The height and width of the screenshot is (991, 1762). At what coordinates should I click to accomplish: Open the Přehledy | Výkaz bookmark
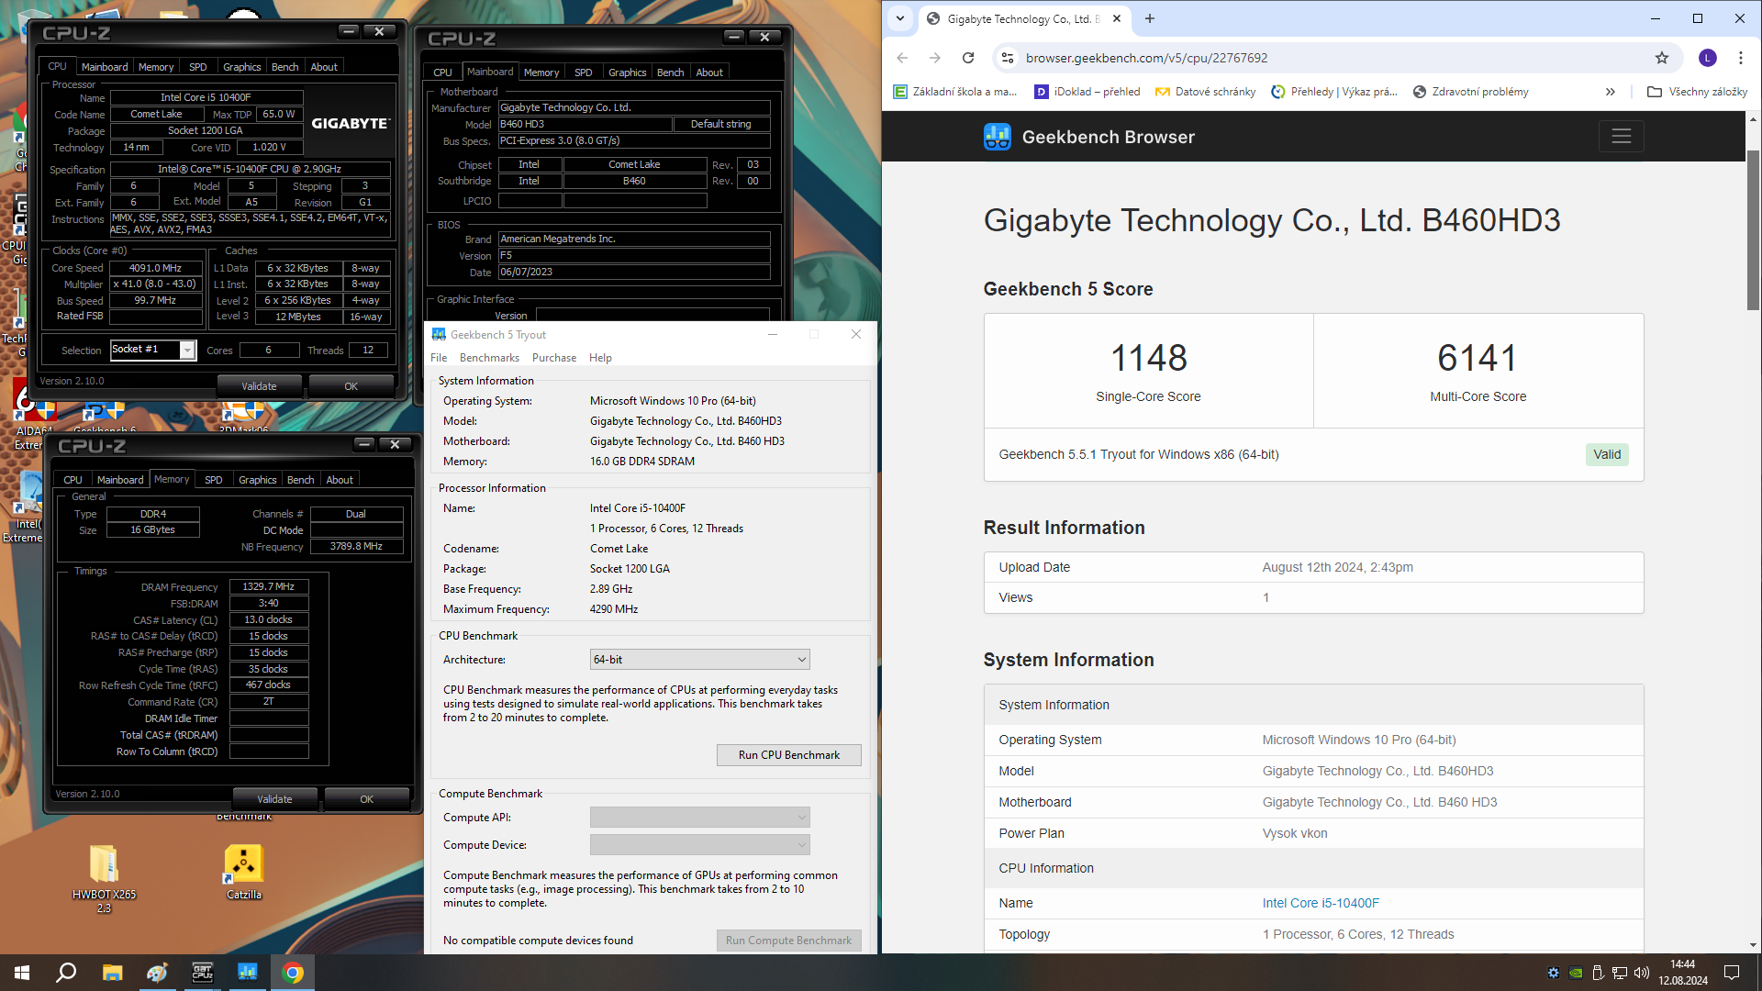tap(1333, 92)
